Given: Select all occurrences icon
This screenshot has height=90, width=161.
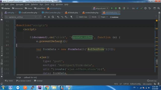Looking at the screenshot, I should click(x=66, y=17).
